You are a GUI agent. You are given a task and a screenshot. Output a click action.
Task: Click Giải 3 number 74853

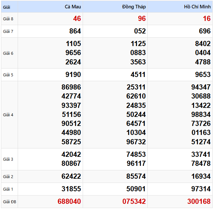(136, 155)
